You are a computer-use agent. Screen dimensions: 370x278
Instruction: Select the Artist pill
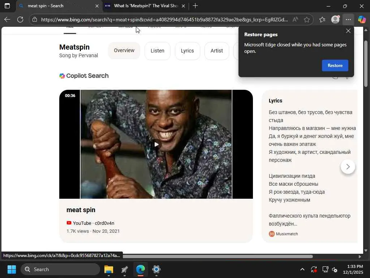click(x=217, y=51)
